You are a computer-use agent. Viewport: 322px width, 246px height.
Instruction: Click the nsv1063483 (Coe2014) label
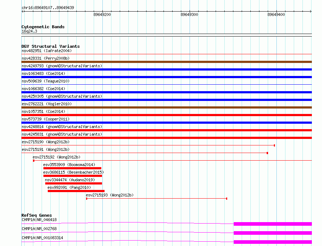pos(43,73)
